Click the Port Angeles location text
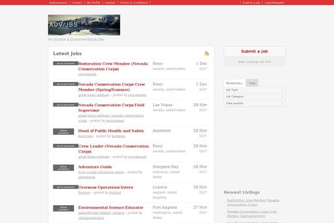Screen dimensions: 334x223 pyautogui.click(x=165, y=207)
